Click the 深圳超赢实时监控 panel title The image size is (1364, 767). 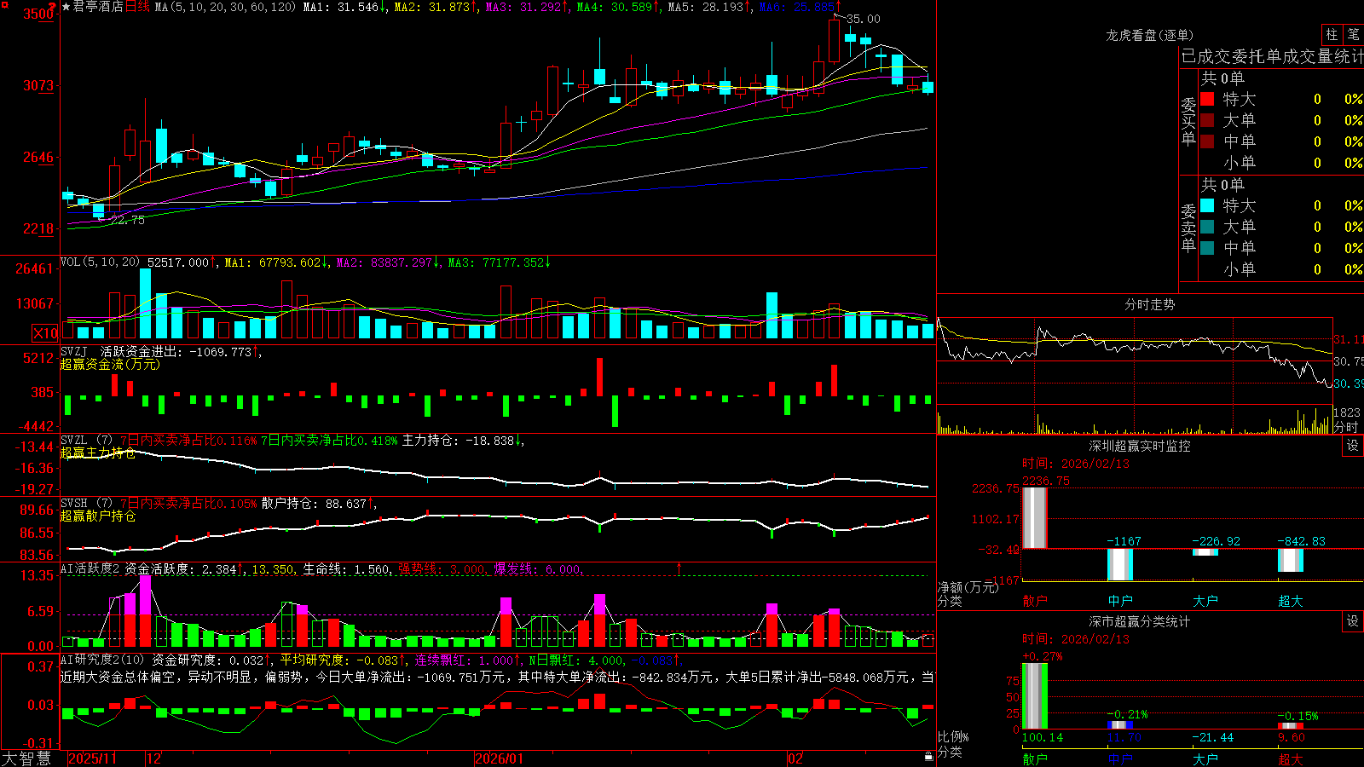coord(1140,446)
